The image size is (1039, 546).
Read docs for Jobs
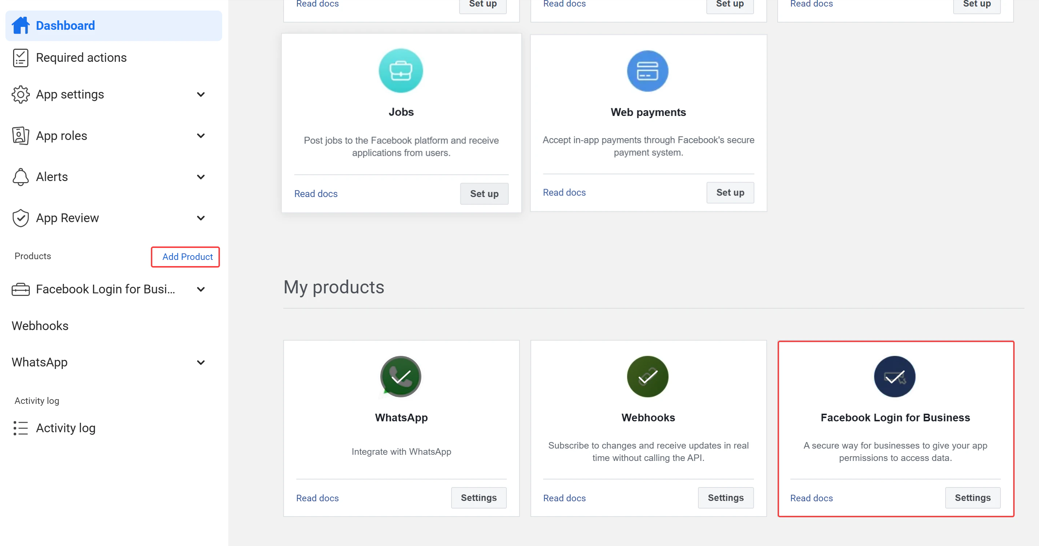tap(316, 193)
